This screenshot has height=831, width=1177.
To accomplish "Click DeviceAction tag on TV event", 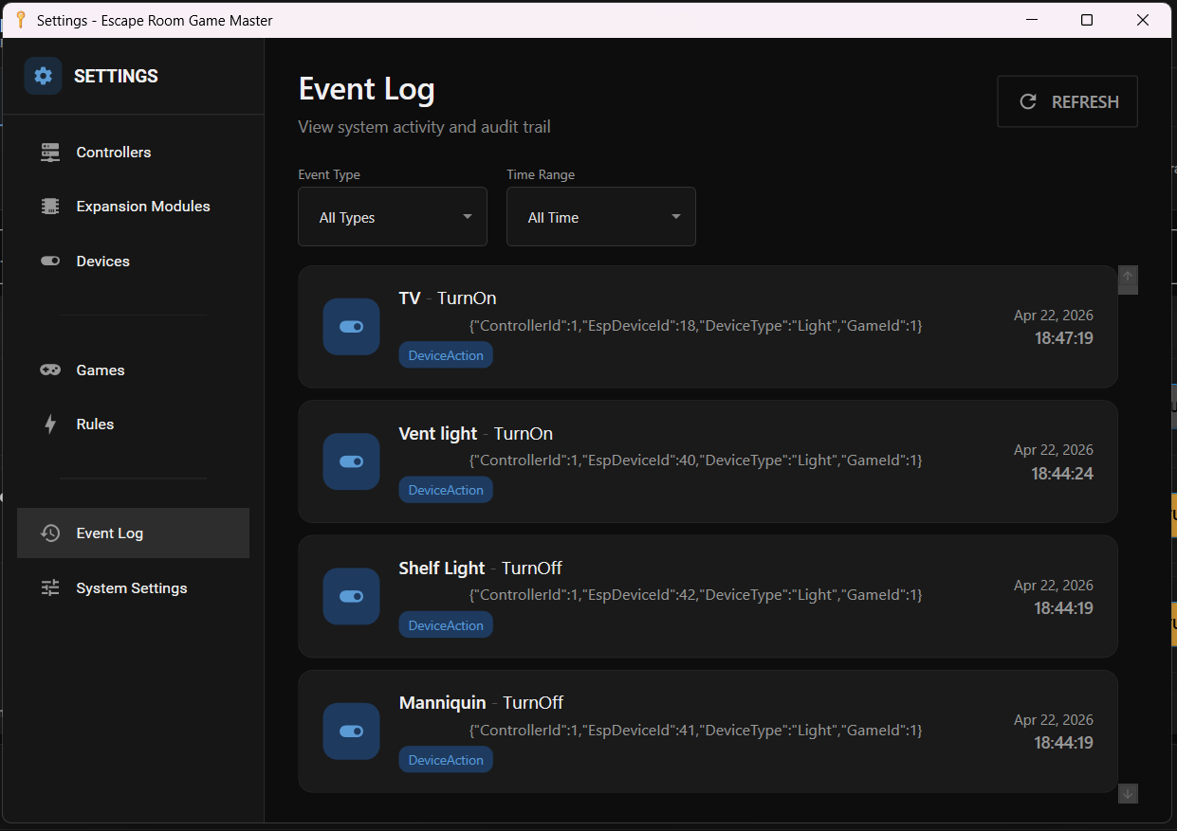I will [446, 355].
